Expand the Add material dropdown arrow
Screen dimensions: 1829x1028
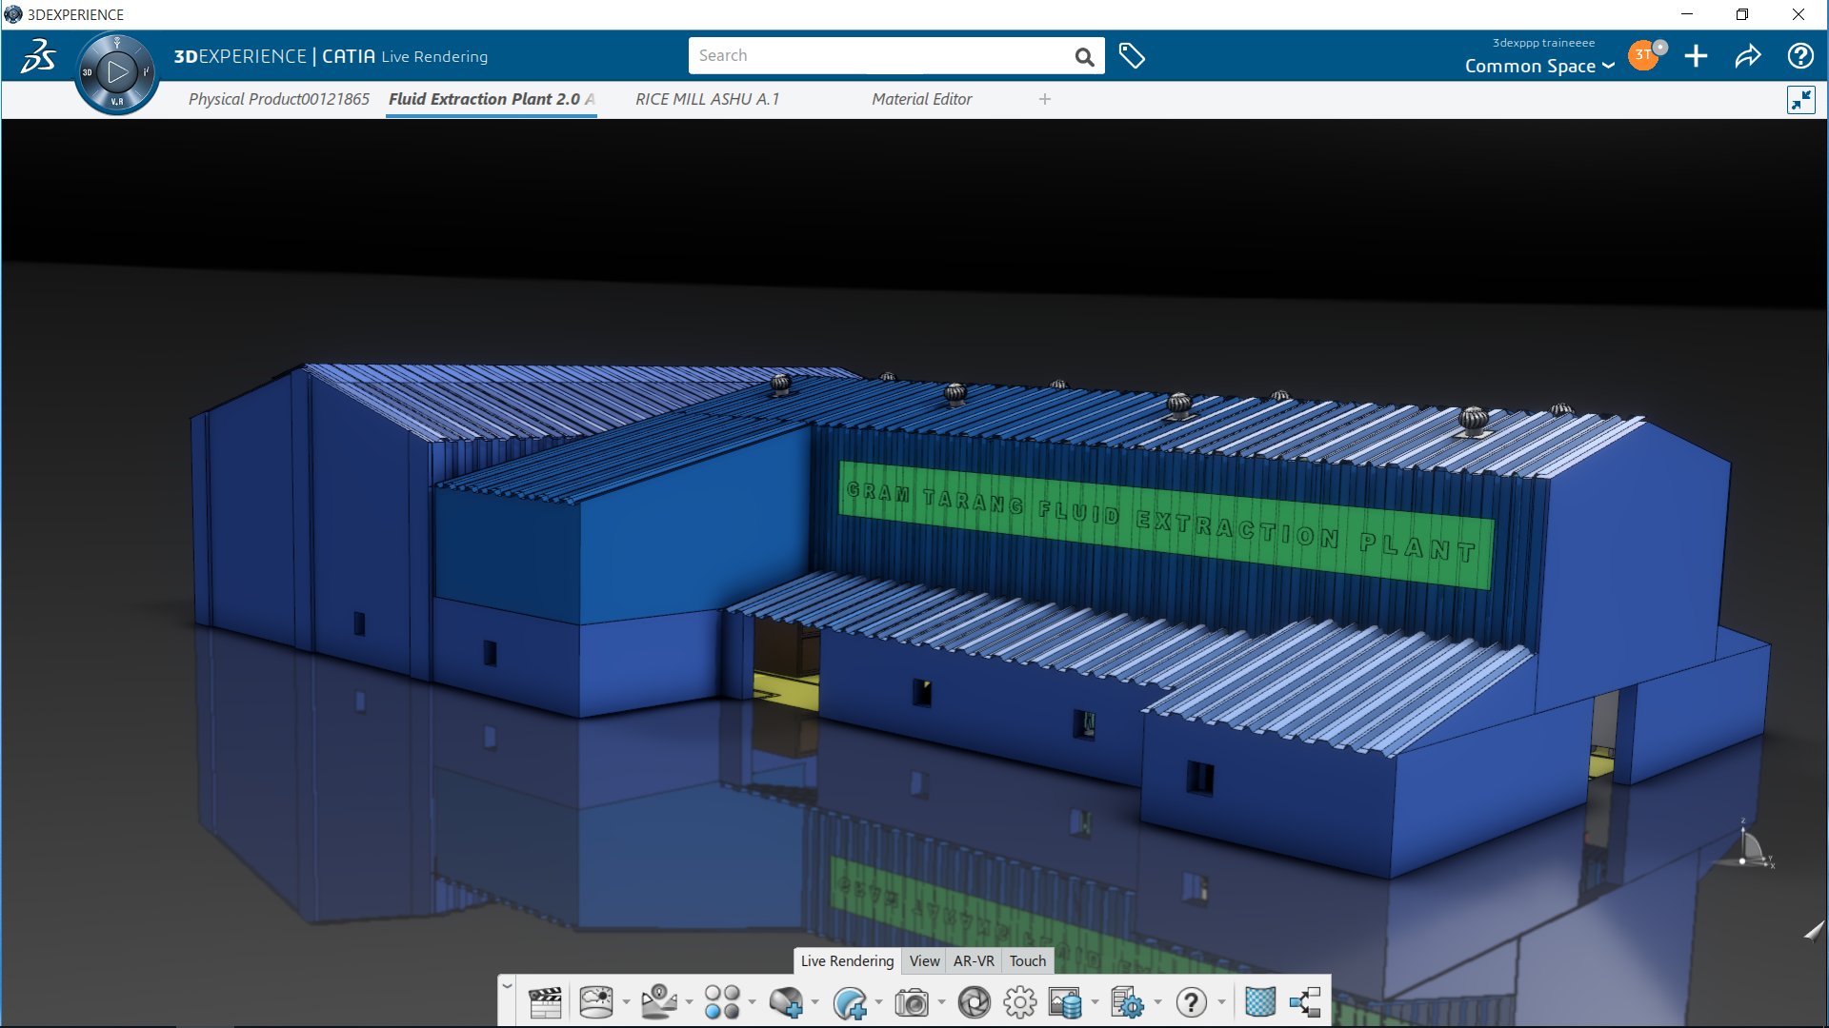(x=815, y=1002)
